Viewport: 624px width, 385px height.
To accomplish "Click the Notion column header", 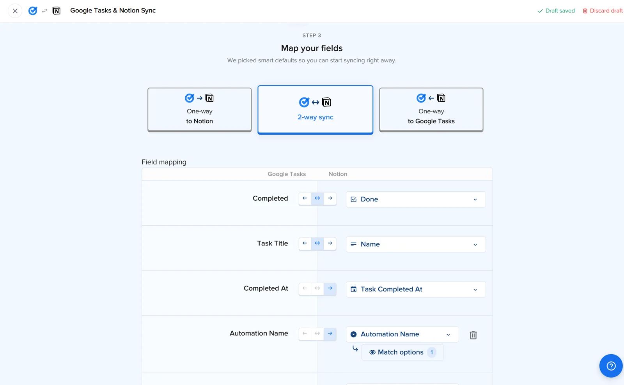I will [338, 174].
